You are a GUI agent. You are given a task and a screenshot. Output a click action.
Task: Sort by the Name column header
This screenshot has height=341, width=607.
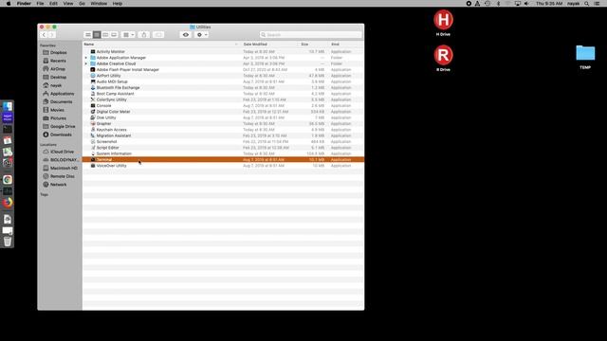coord(89,45)
